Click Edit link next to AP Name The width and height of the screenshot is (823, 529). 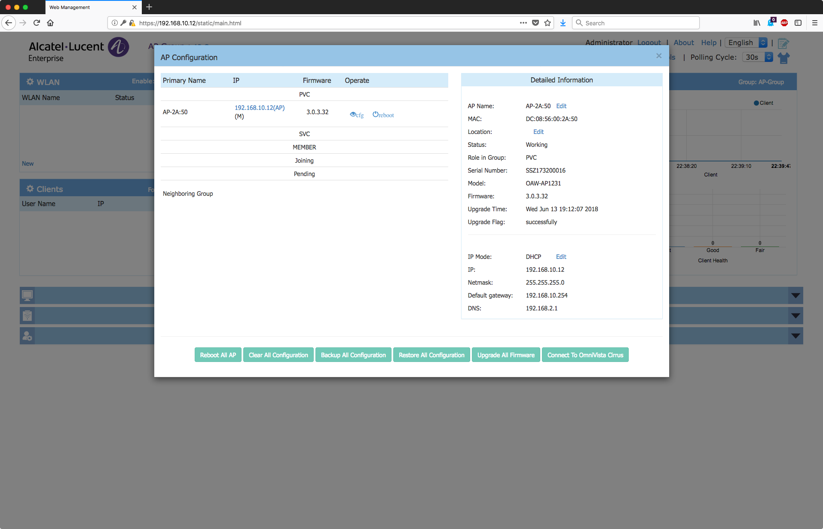coord(561,106)
